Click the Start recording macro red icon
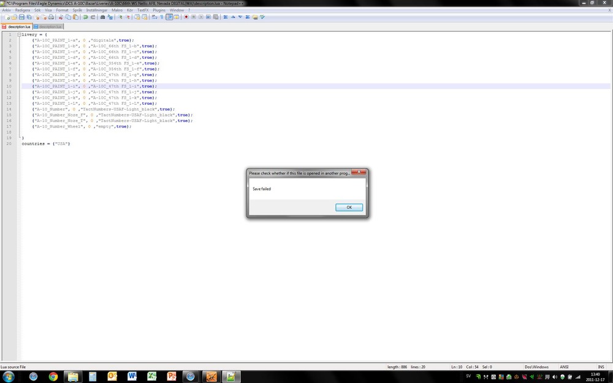The width and height of the screenshot is (613, 383). [x=186, y=17]
